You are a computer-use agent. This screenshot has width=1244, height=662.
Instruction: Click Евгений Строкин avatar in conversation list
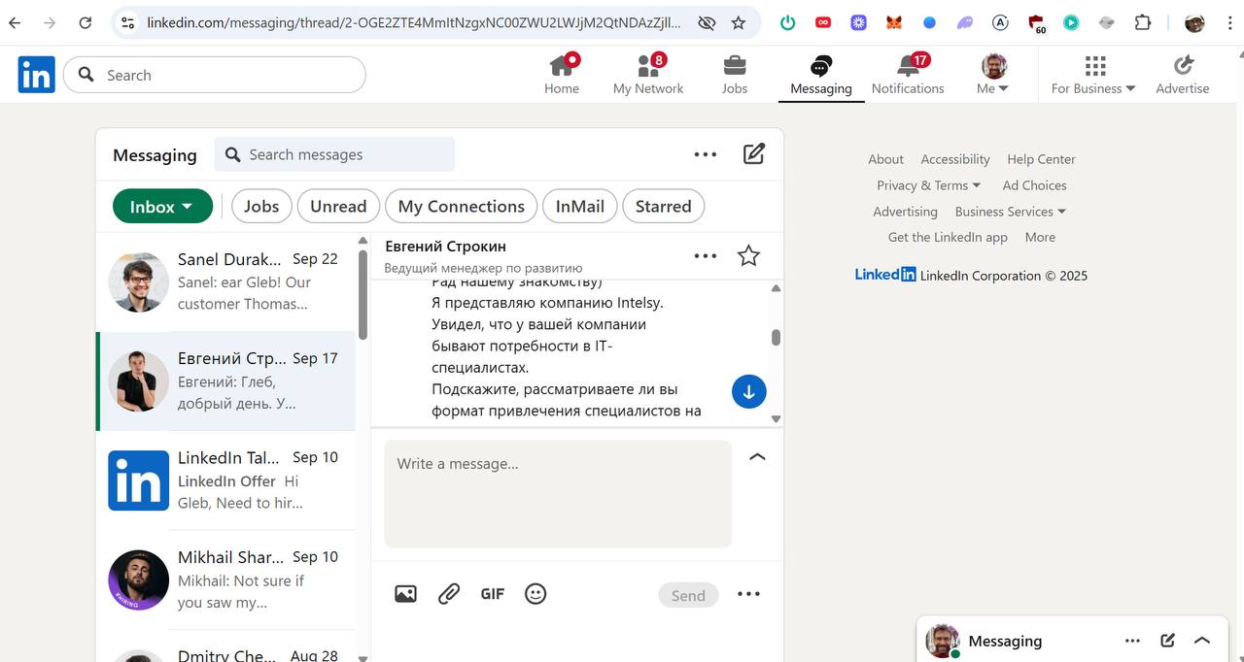tap(138, 381)
